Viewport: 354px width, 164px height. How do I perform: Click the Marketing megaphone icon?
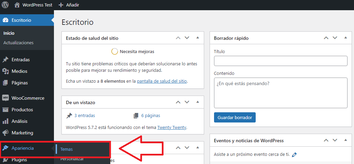pyautogui.click(x=5, y=133)
